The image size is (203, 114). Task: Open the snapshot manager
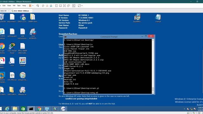click(x=51, y=6)
